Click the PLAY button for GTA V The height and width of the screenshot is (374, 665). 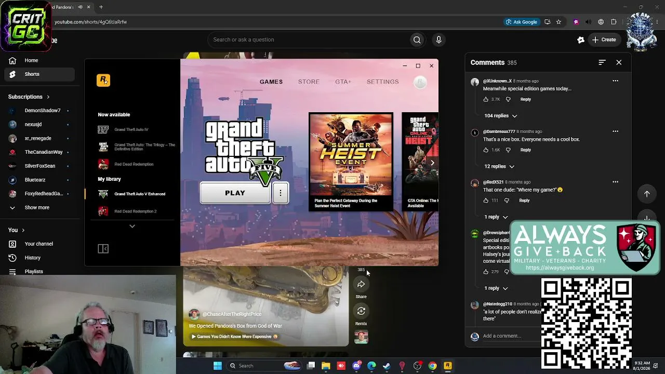coord(235,193)
